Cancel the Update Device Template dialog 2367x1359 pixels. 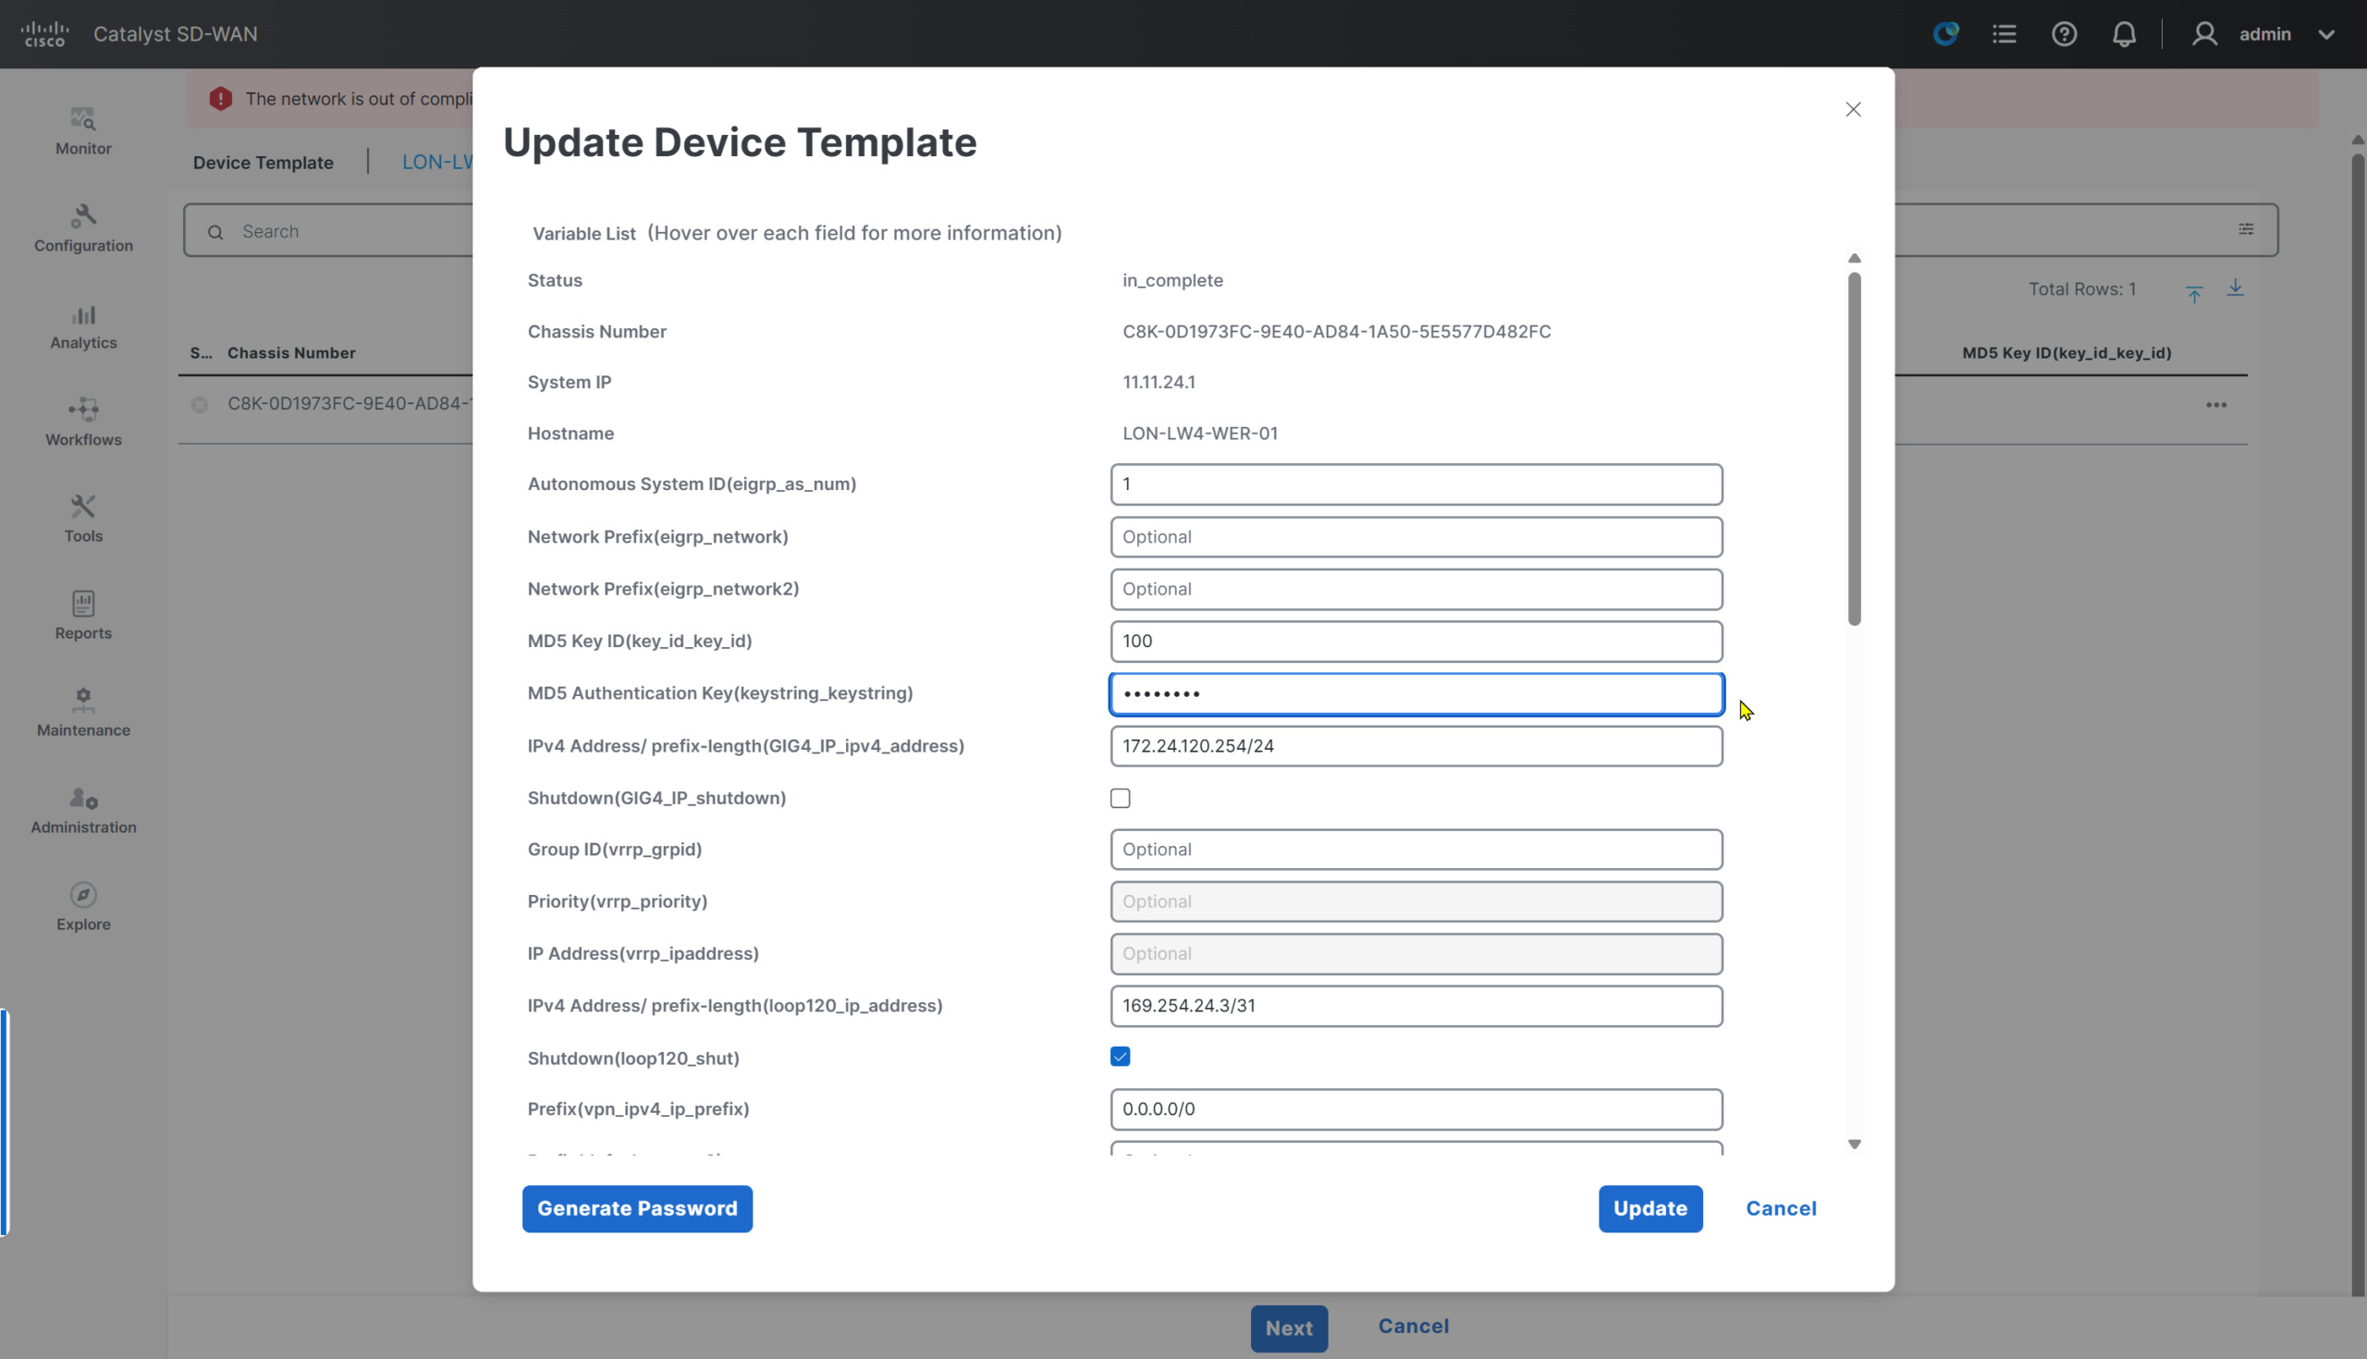[x=1781, y=1208]
